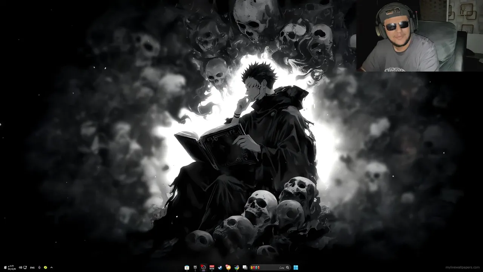Open the notification bell in the tray

[5, 267]
